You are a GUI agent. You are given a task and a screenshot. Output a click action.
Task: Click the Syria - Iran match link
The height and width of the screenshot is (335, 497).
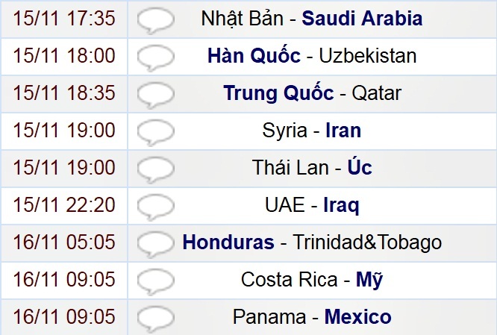point(312,131)
